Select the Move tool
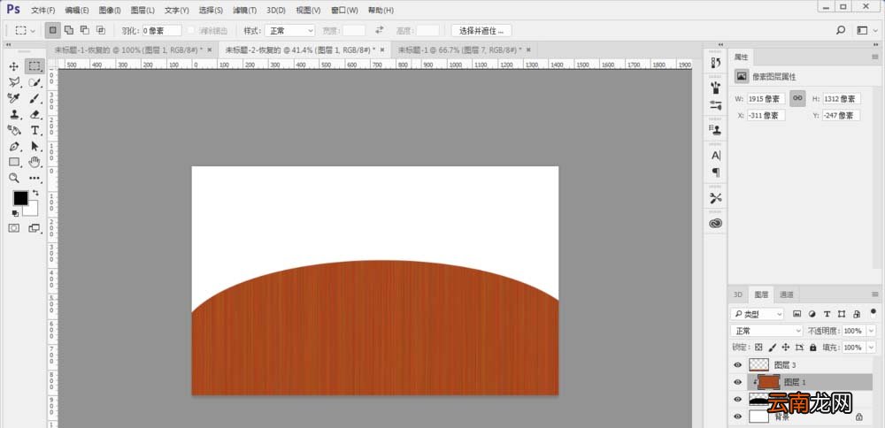885x428 pixels. tap(14, 66)
